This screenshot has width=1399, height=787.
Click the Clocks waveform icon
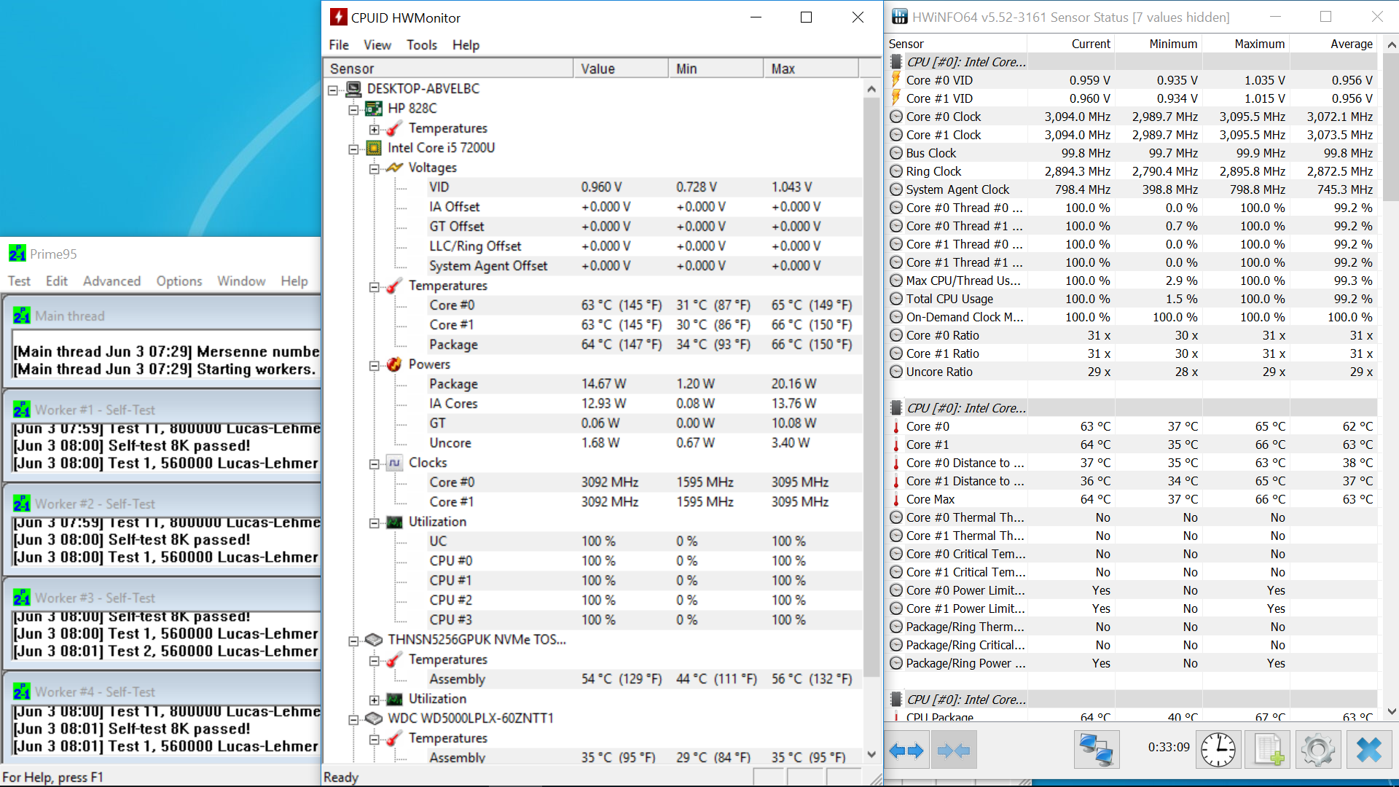394,463
